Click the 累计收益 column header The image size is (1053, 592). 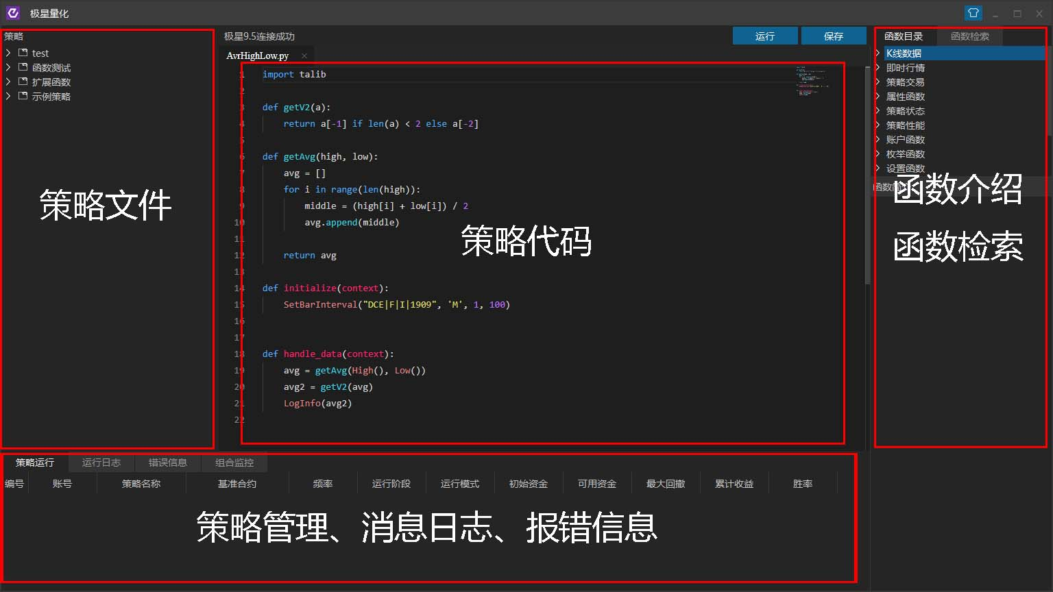tap(734, 484)
